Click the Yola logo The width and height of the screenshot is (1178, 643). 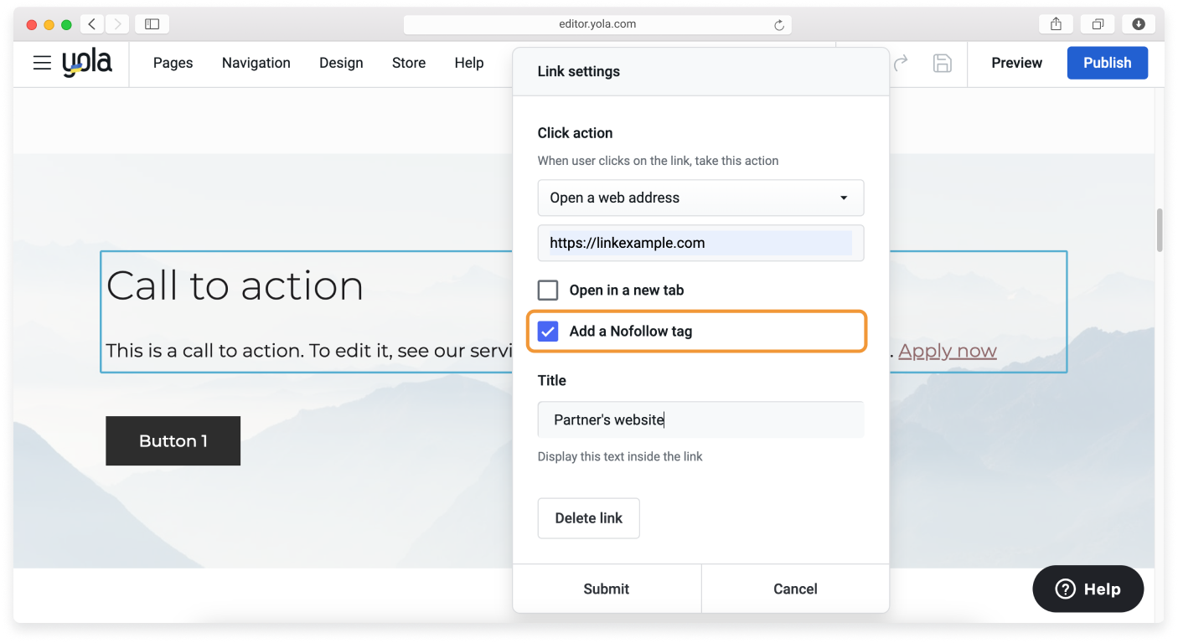click(x=87, y=63)
